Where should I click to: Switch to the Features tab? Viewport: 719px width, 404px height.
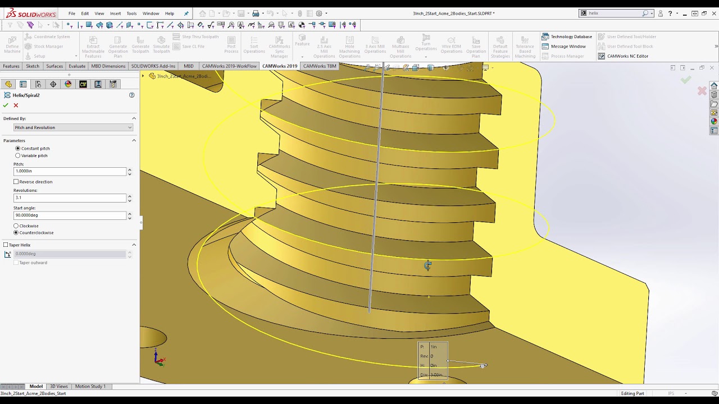pyautogui.click(x=11, y=66)
